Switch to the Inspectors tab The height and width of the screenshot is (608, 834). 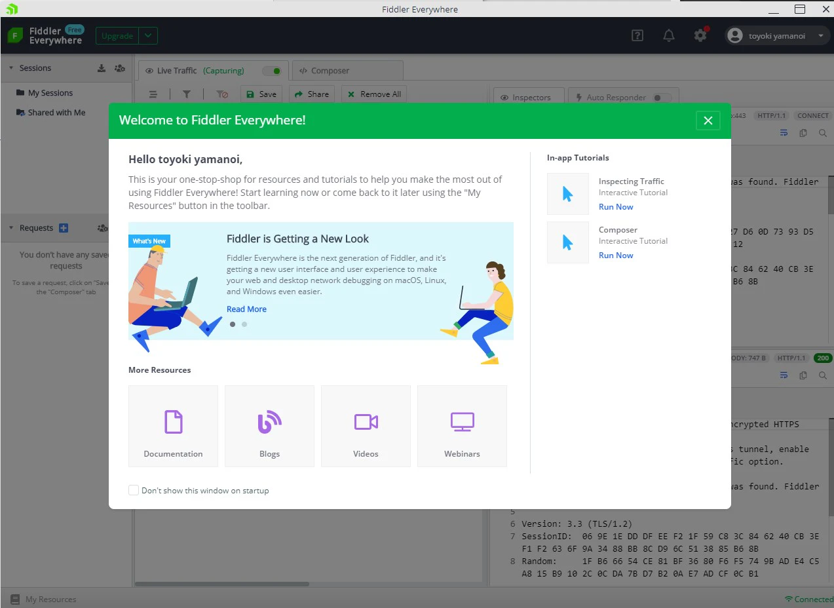[529, 97]
